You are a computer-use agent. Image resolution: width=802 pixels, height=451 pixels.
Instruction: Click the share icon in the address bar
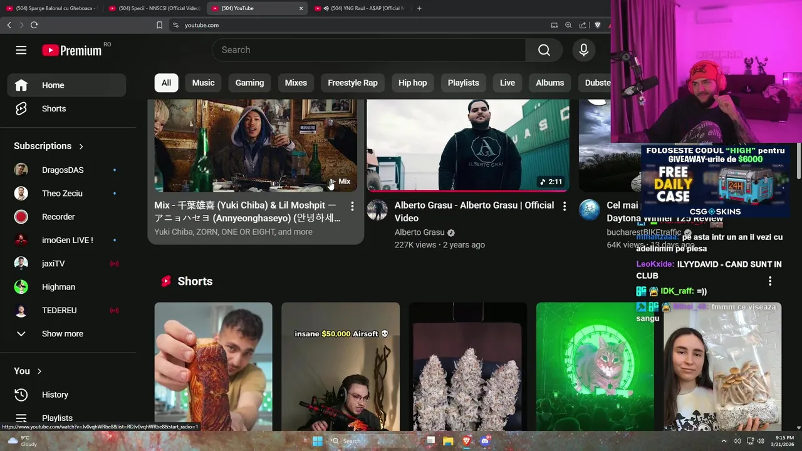(583, 25)
